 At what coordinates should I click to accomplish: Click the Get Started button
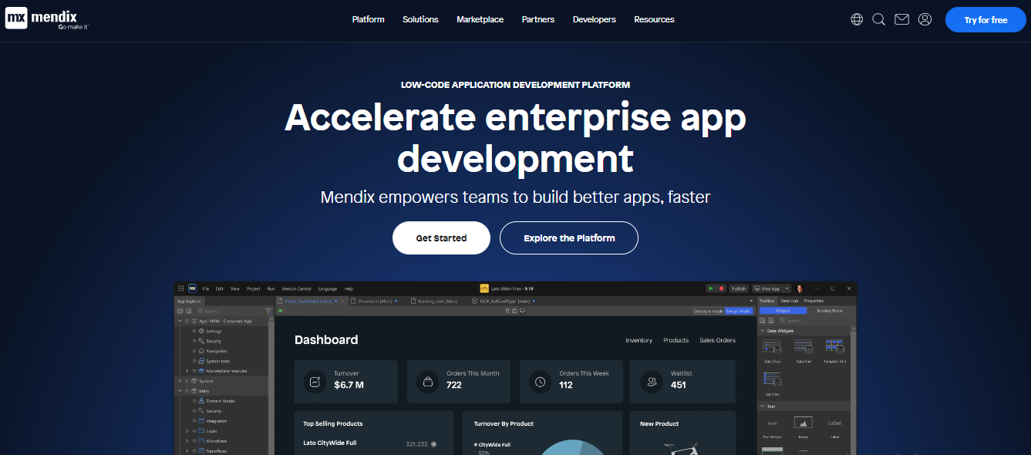click(x=441, y=238)
